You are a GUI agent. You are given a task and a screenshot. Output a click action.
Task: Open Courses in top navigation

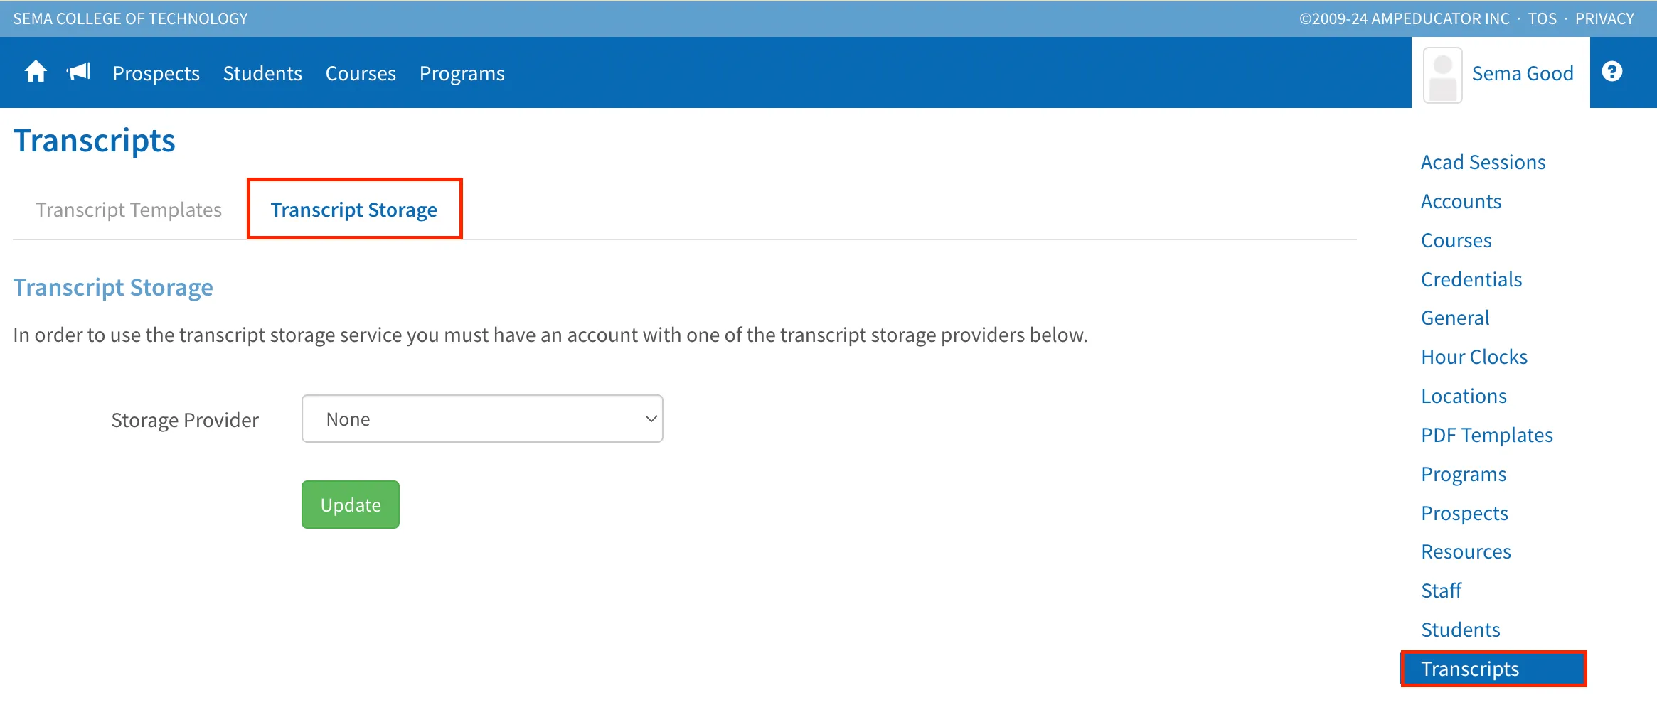tap(361, 73)
